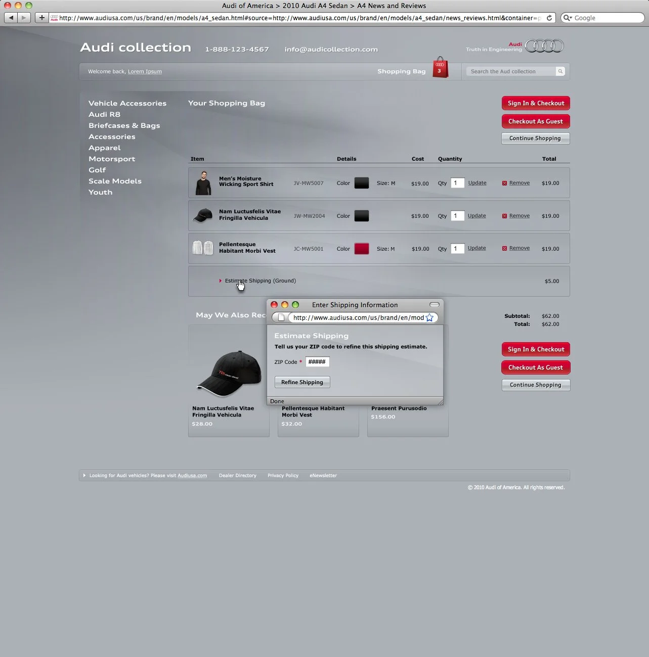649x657 pixels.
Task: Select black color swatch for sport shirt
Action: pyautogui.click(x=362, y=183)
